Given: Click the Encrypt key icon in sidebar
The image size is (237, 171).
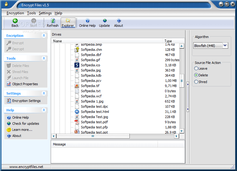Looking at the screenshot, I should (9, 43).
